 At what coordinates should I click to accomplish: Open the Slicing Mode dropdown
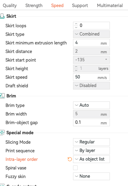tap(91, 142)
